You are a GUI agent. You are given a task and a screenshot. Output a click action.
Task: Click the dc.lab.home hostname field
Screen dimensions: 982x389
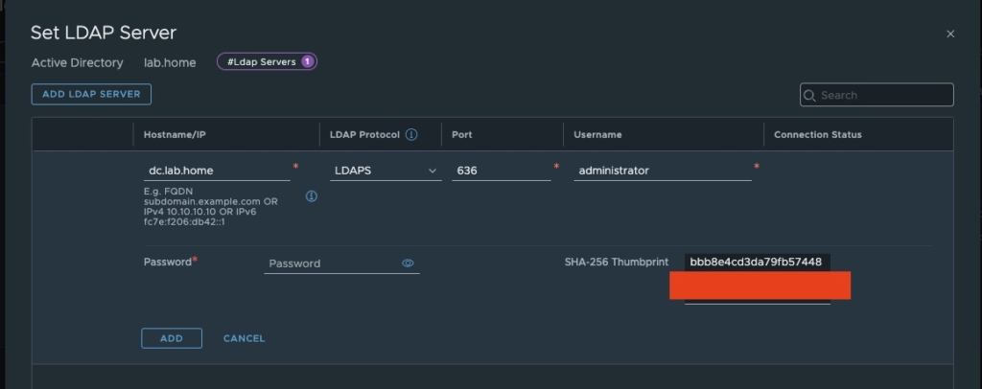tap(216, 171)
